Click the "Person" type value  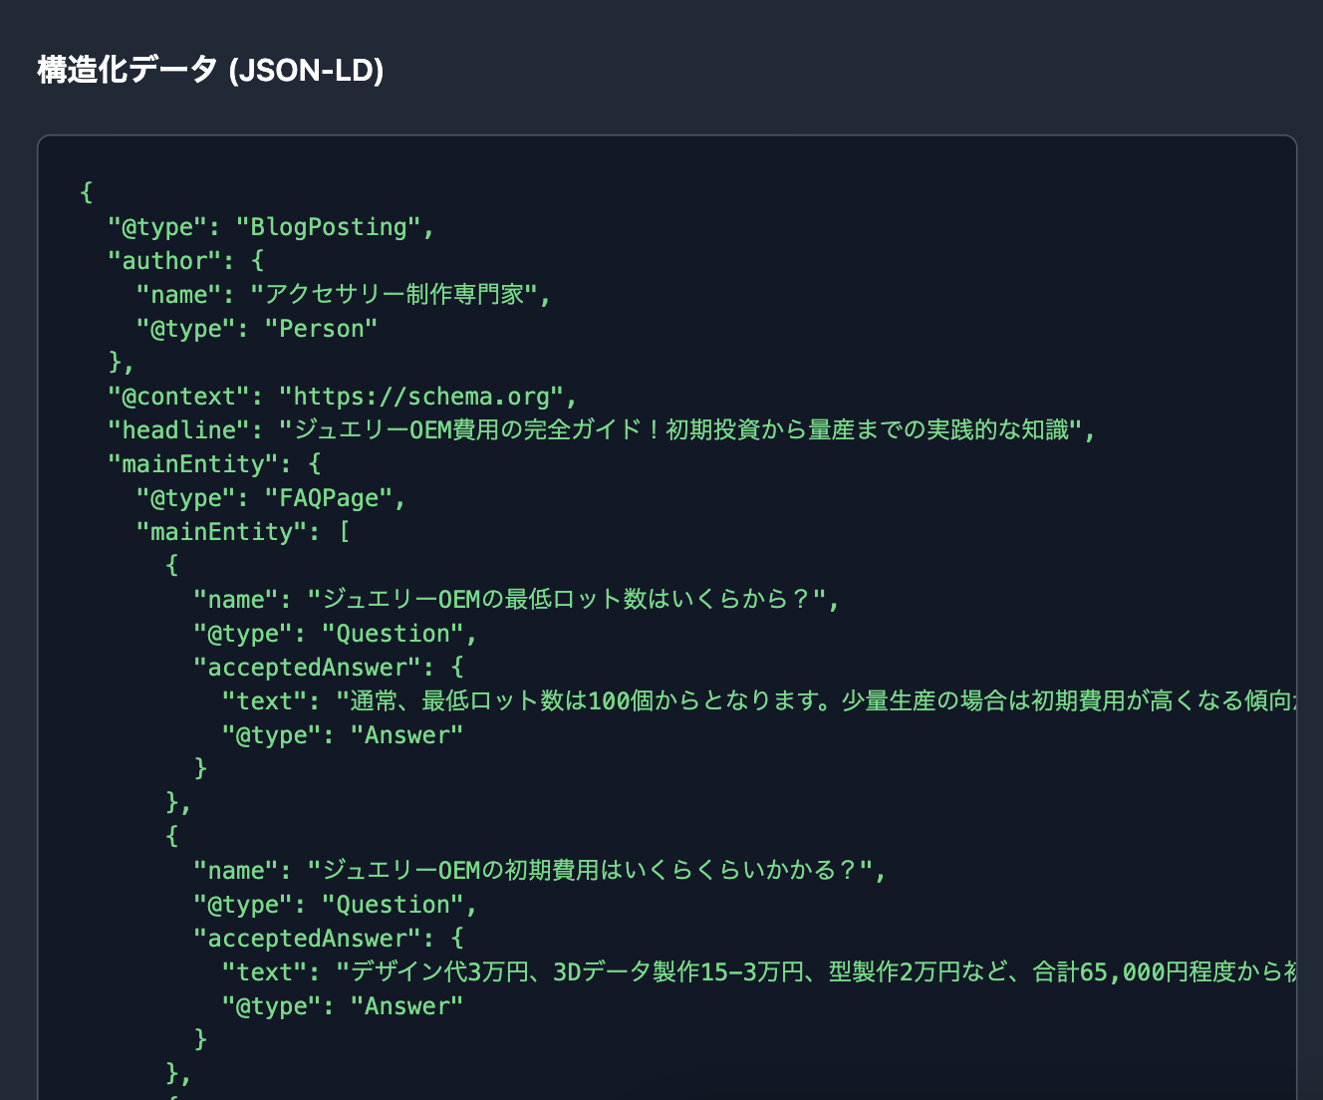pyautogui.click(x=321, y=329)
